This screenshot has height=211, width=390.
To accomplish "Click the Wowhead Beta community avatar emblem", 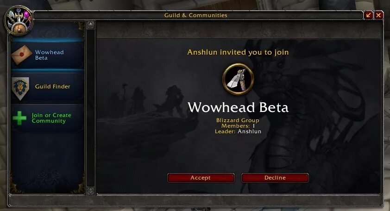I will (x=238, y=79).
